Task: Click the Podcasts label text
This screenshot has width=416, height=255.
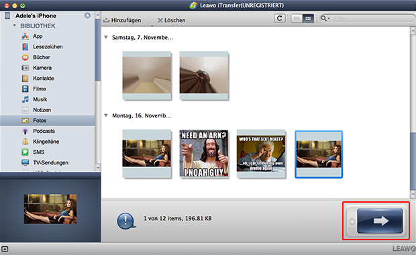Action: pos(44,131)
